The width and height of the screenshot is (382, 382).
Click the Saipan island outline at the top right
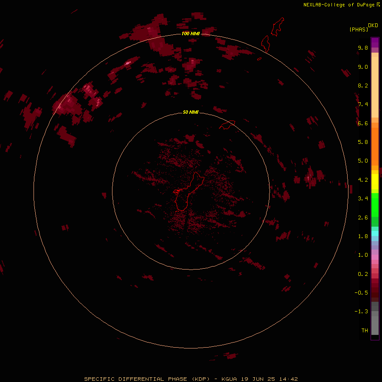(x=278, y=27)
